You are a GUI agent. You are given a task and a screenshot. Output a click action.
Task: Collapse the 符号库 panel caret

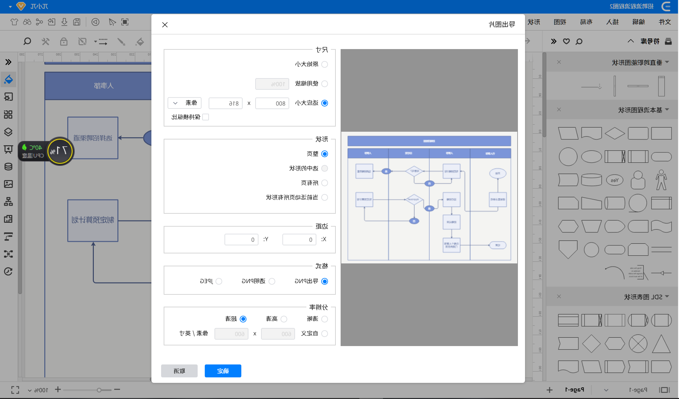click(x=630, y=41)
